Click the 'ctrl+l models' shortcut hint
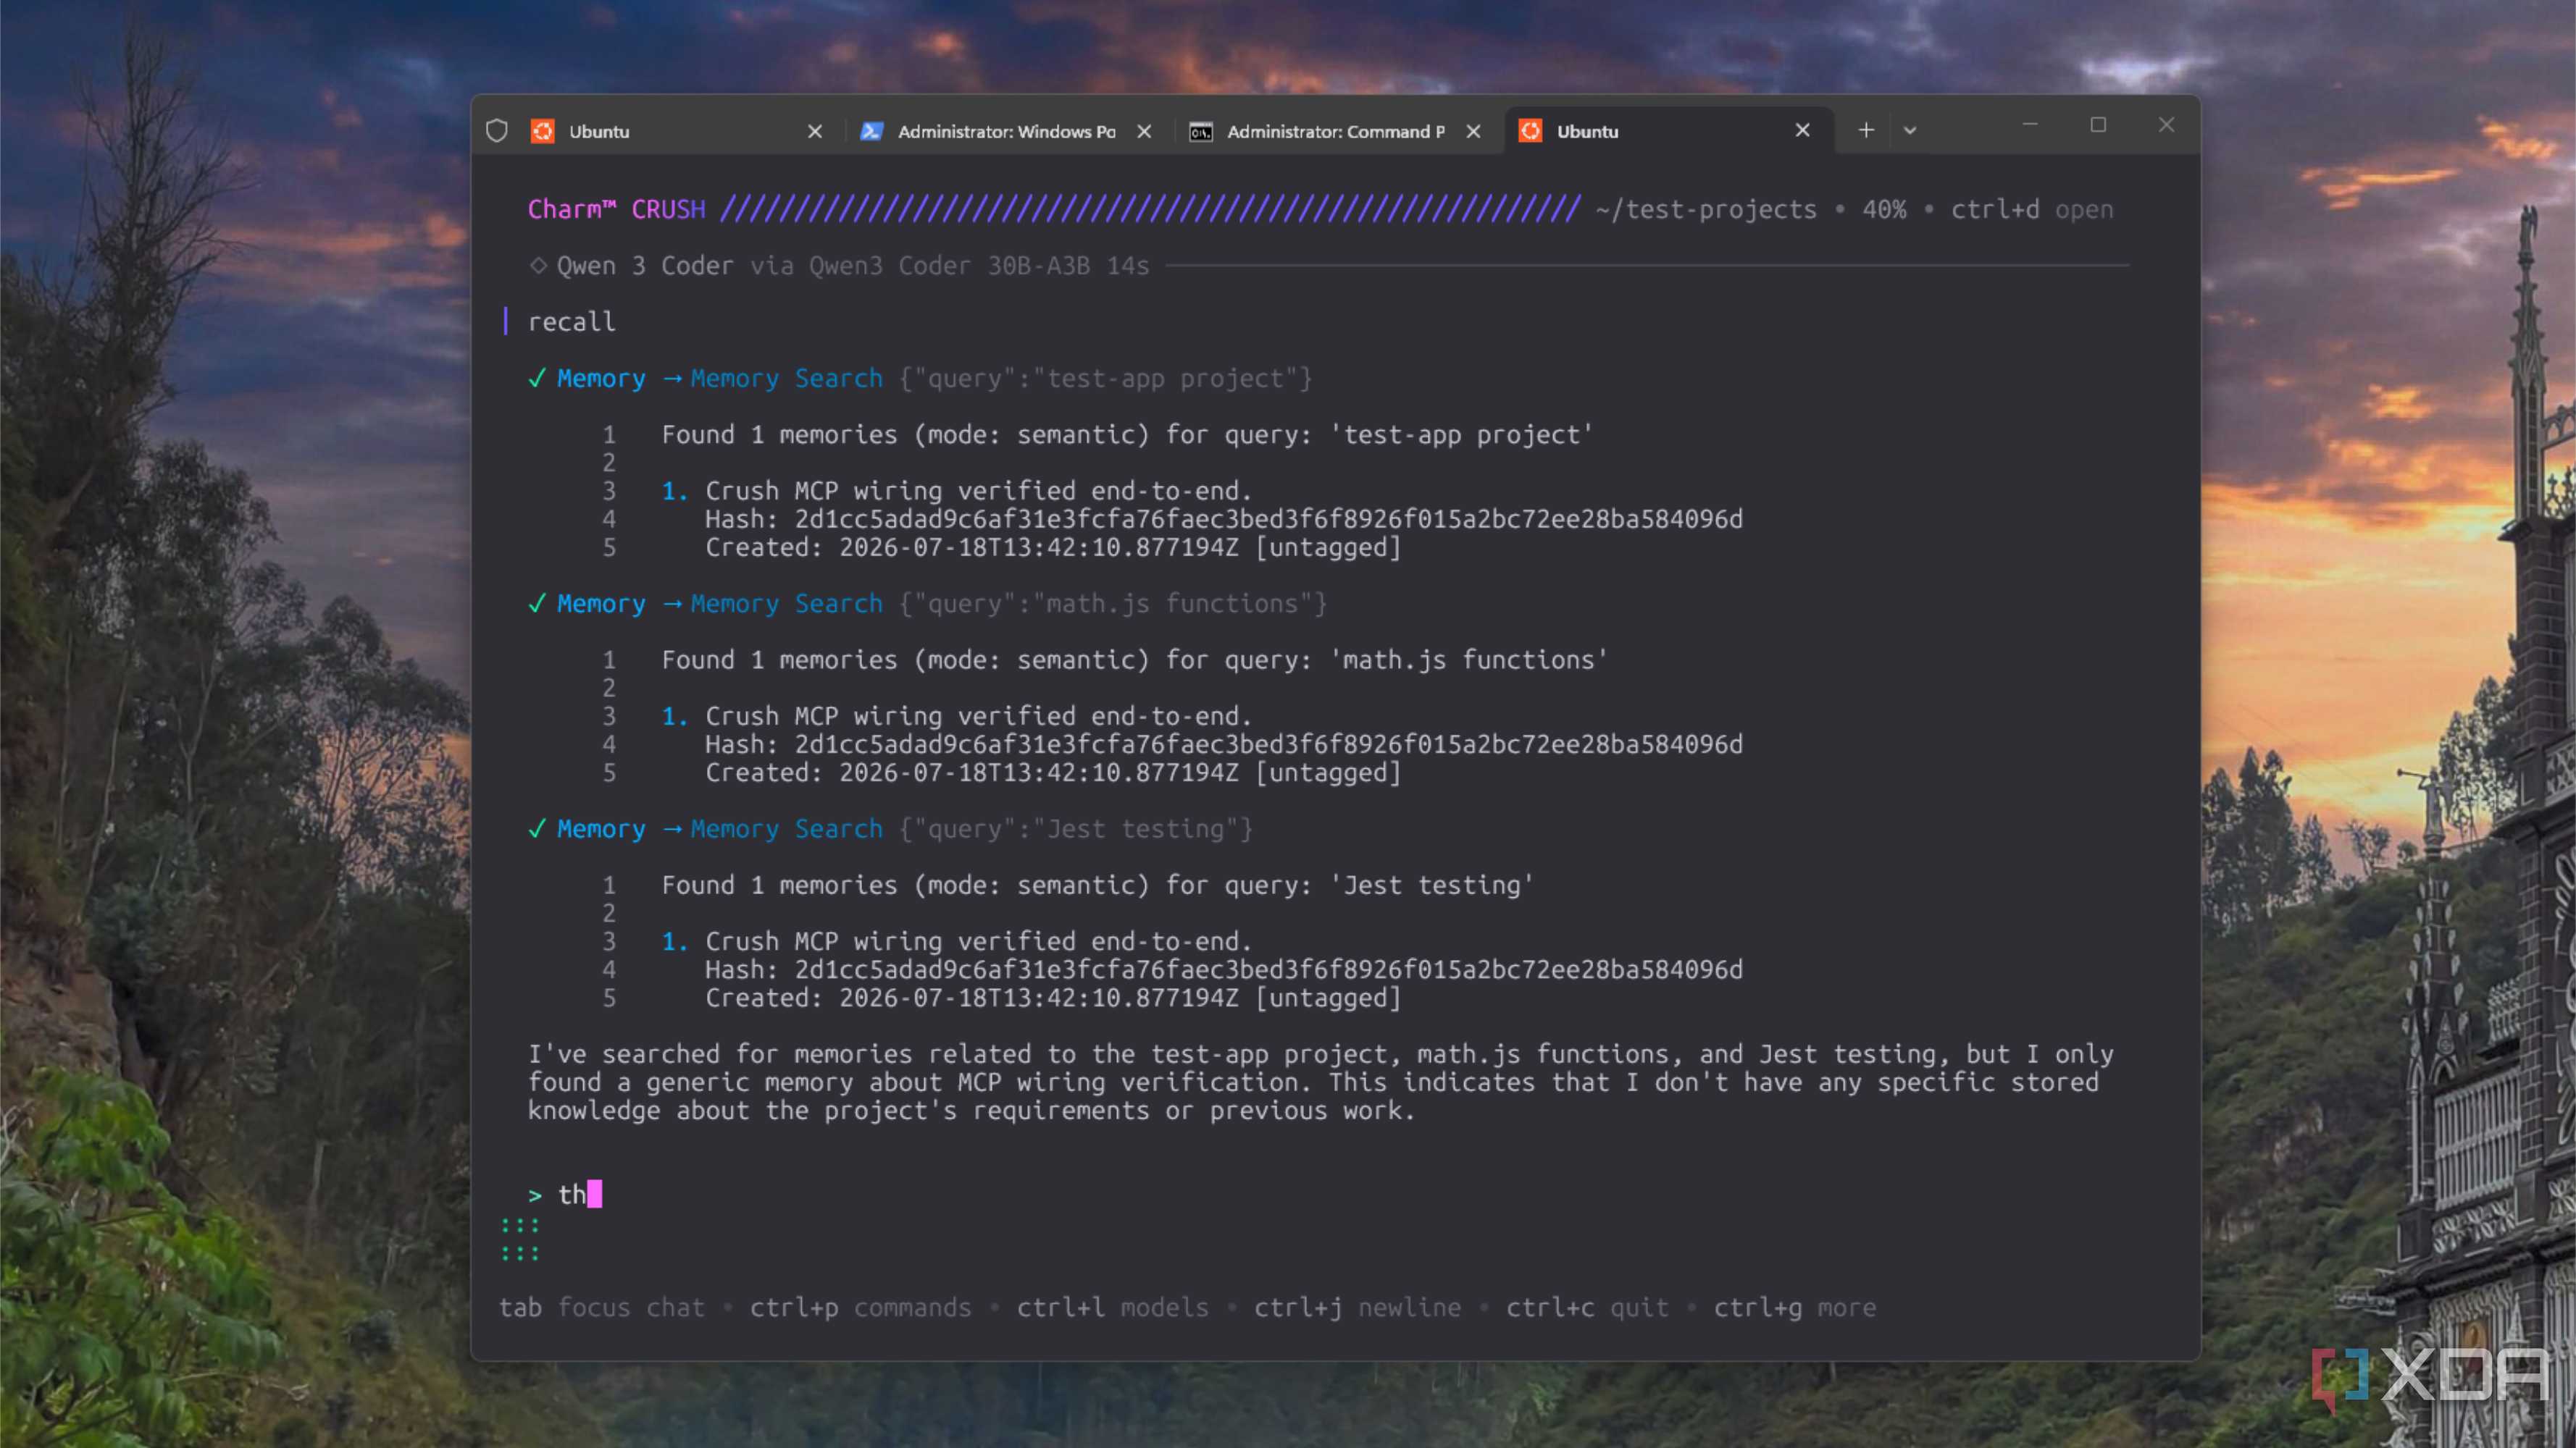This screenshot has height=1448, width=2576. tap(1113, 1307)
